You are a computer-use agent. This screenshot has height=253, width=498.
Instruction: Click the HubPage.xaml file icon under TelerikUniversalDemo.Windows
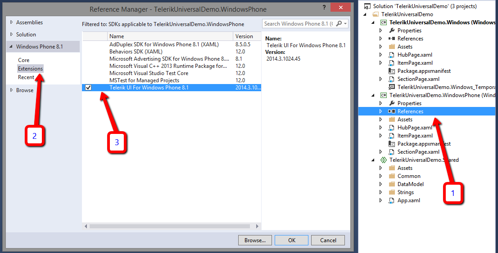pyautogui.click(x=392, y=55)
